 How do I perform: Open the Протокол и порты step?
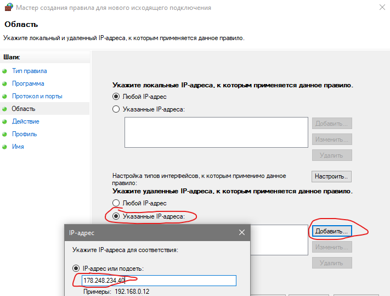37,96
